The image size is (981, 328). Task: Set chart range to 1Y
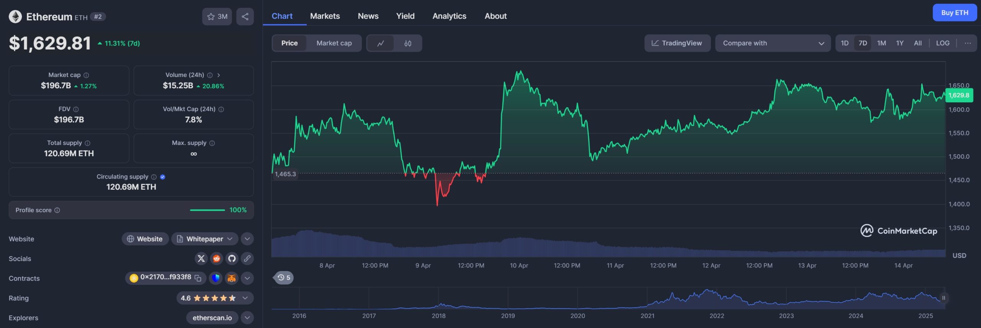(900, 43)
